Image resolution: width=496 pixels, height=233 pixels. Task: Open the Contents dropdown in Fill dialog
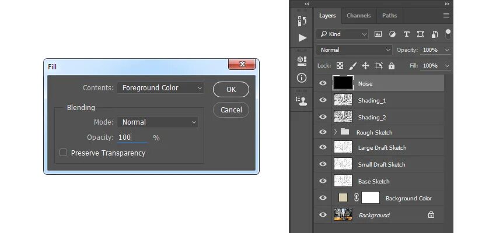coord(160,88)
